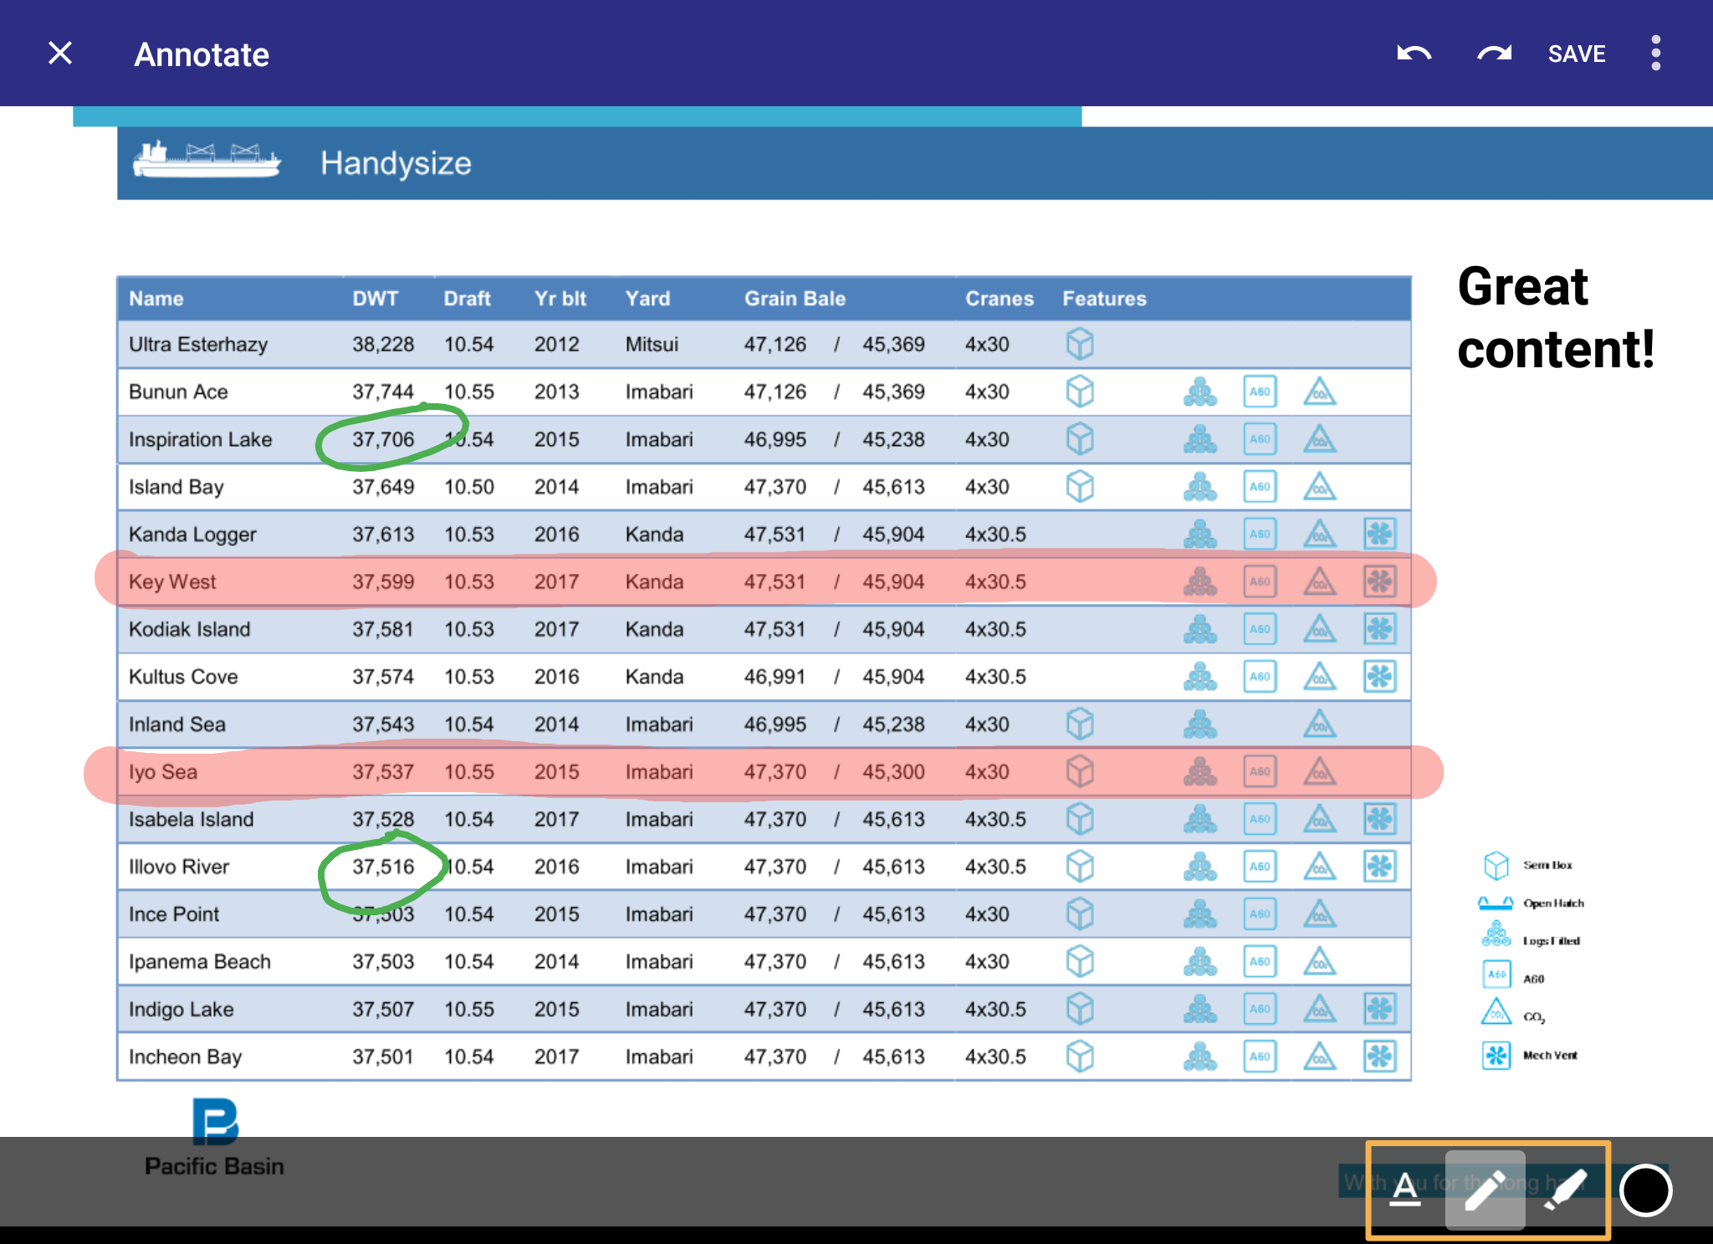Click the Handysize ship icon

(x=207, y=160)
